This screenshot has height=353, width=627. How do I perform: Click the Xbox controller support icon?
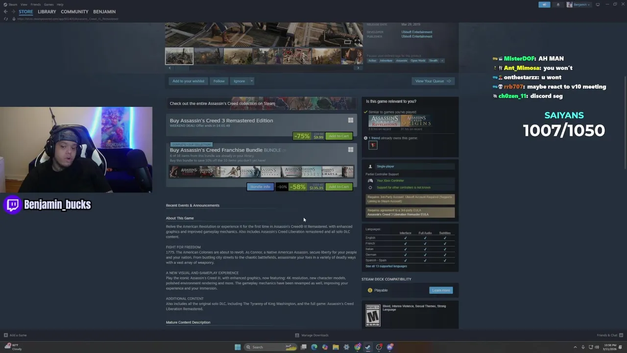[x=370, y=180]
